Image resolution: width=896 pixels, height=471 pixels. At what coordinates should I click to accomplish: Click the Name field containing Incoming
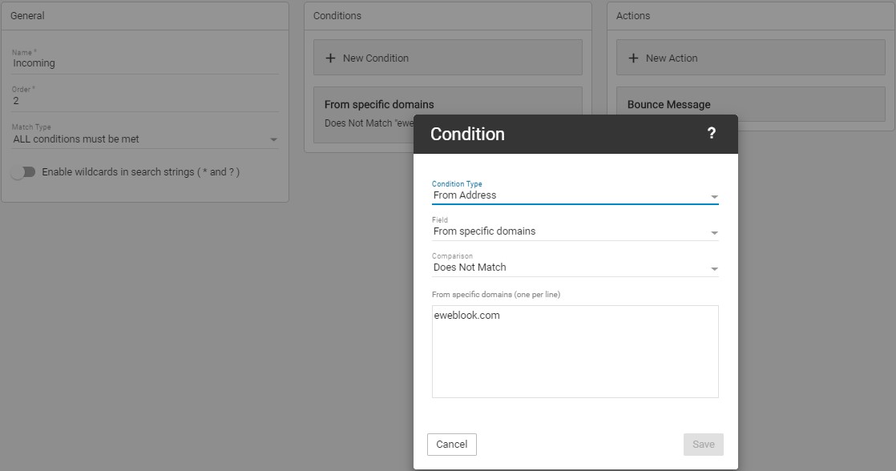click(x=145, y=63)
